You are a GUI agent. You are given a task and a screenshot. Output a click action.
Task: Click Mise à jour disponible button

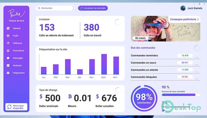(x=16, y=107)
